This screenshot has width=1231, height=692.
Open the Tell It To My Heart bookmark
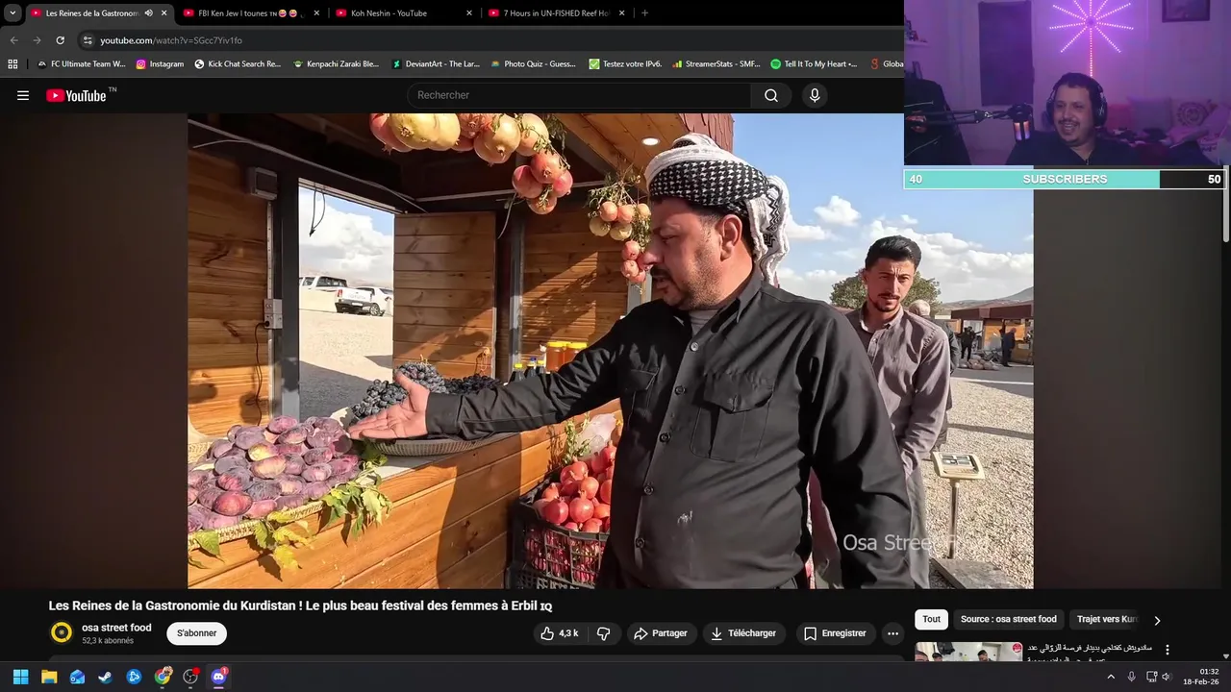[814, 64]
